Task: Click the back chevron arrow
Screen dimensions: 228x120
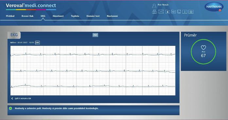Action: click(12, 98)
